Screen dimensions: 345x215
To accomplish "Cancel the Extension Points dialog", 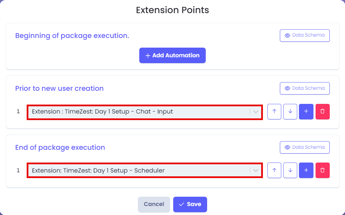I will [154, 205].
